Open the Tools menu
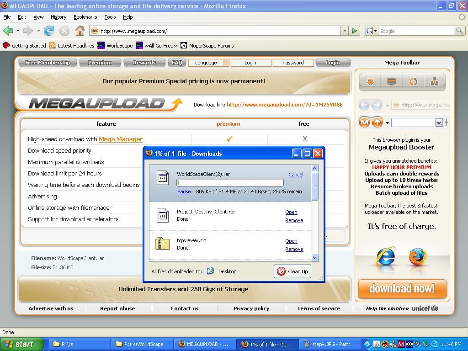The height and width of the screenshot is (351, 468). (x=110, y=17)
